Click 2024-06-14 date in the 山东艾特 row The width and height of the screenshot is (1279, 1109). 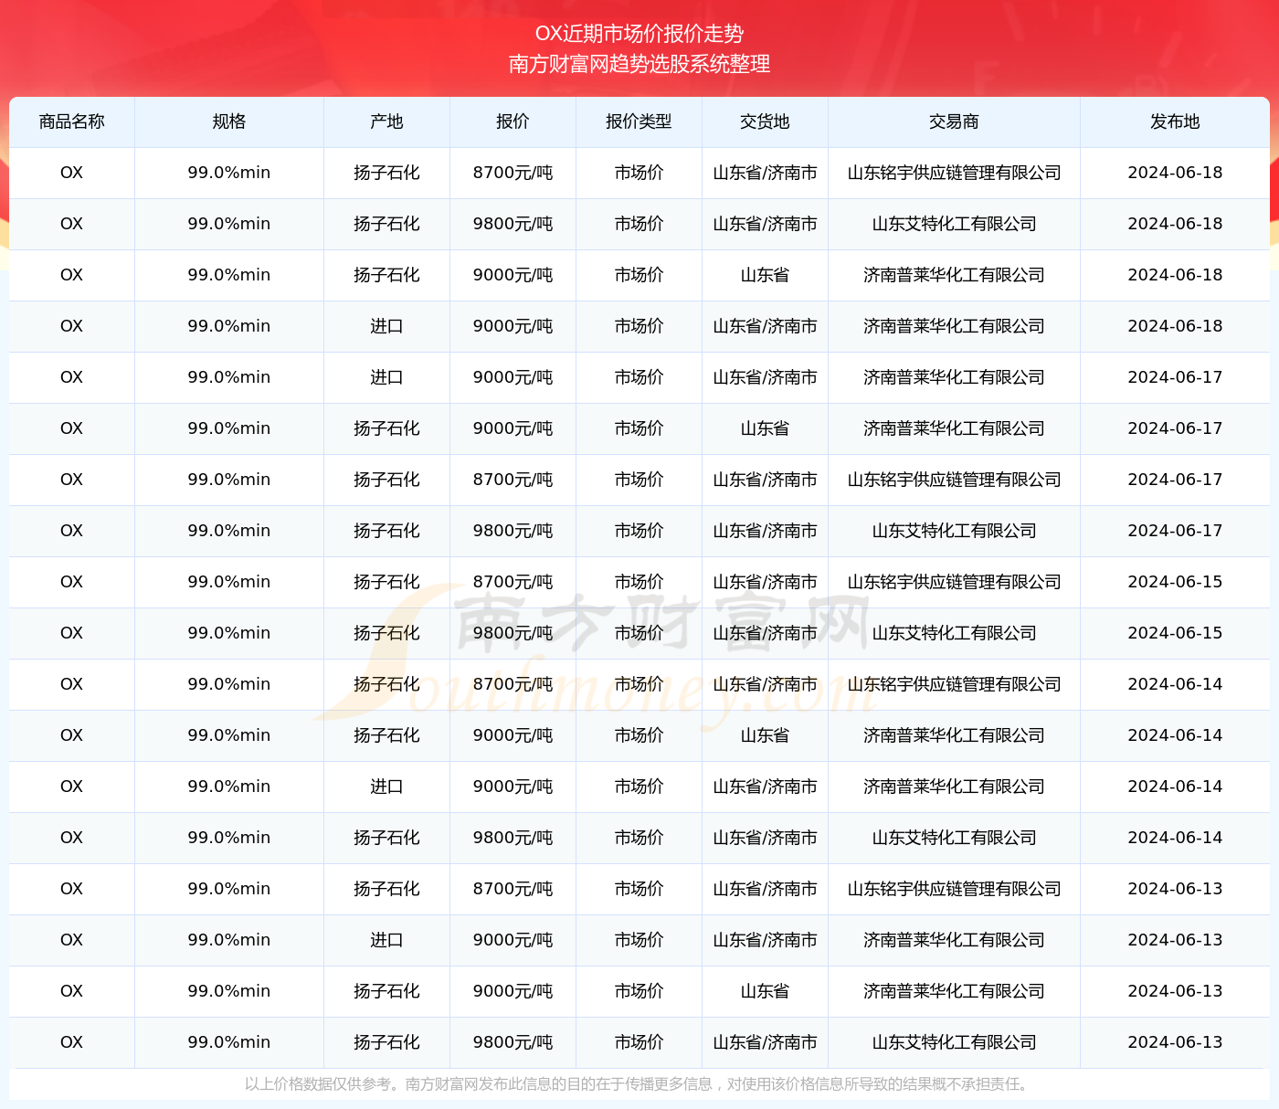tap(1175, 838)
